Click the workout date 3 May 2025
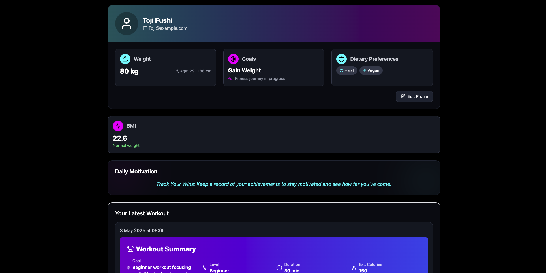This screenshot has height=273, width=546. click(x=142, y=230)
